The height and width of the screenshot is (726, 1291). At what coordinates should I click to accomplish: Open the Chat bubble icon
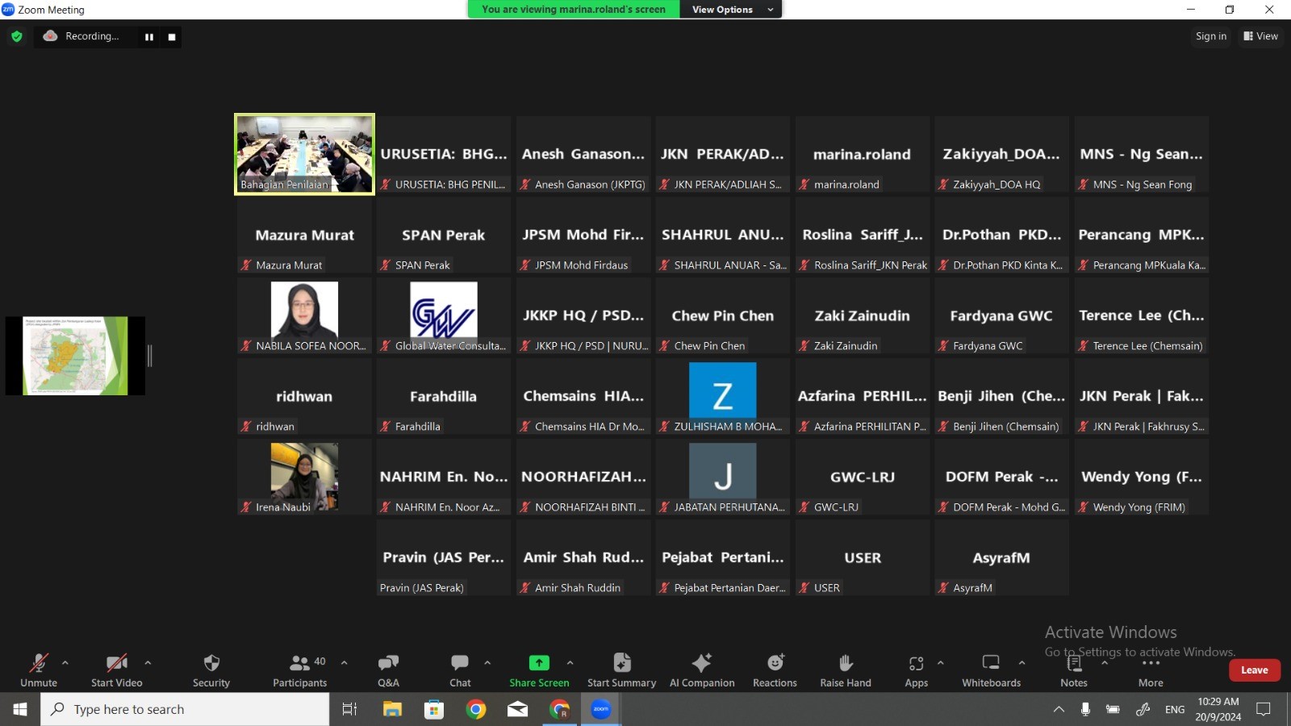click(460, 663)
